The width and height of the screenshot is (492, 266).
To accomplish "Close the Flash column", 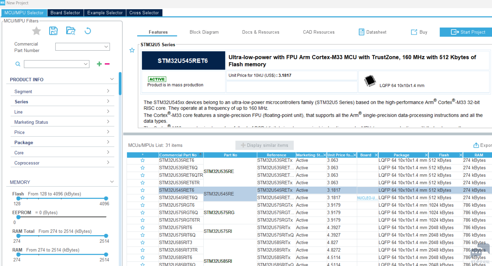I will coord(461,155).
